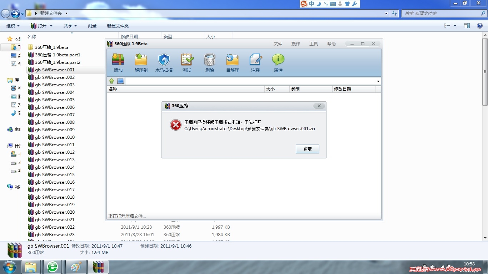The image size is (488, 274).
Task: Click archive icon of gb SWBrowser.013
Action: tap(30, 159)
